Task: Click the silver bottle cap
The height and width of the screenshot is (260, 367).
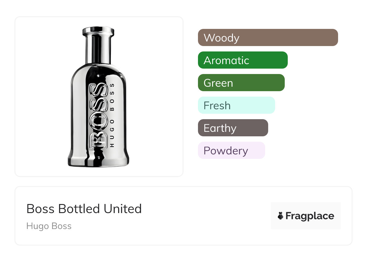Action: pos(98,31)
